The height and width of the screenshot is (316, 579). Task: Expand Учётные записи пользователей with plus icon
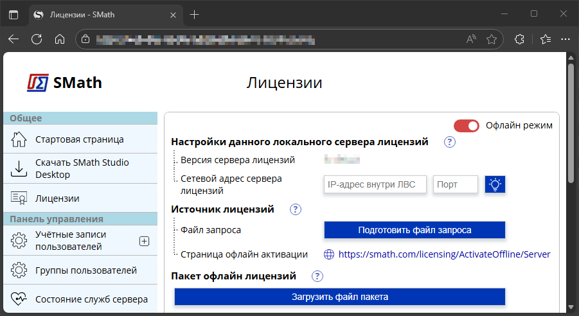[144, 241]
